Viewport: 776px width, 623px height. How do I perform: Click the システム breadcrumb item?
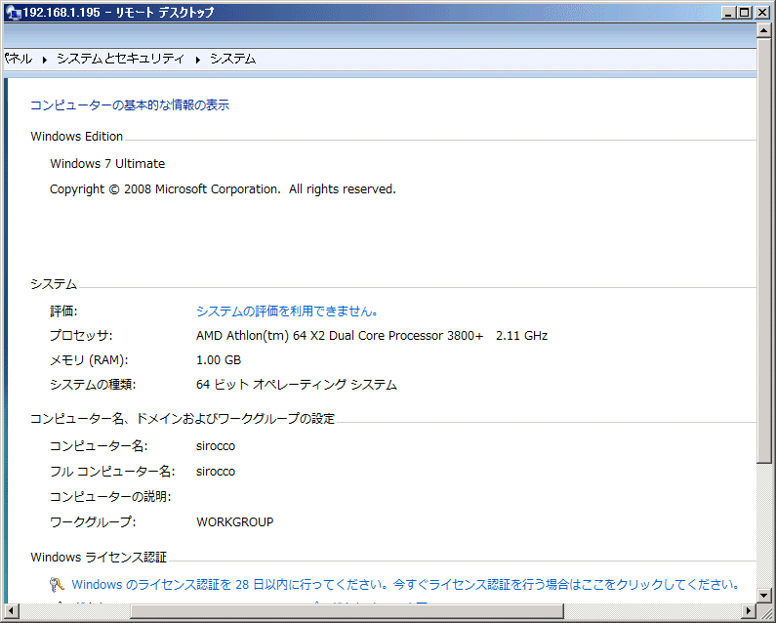232,59
